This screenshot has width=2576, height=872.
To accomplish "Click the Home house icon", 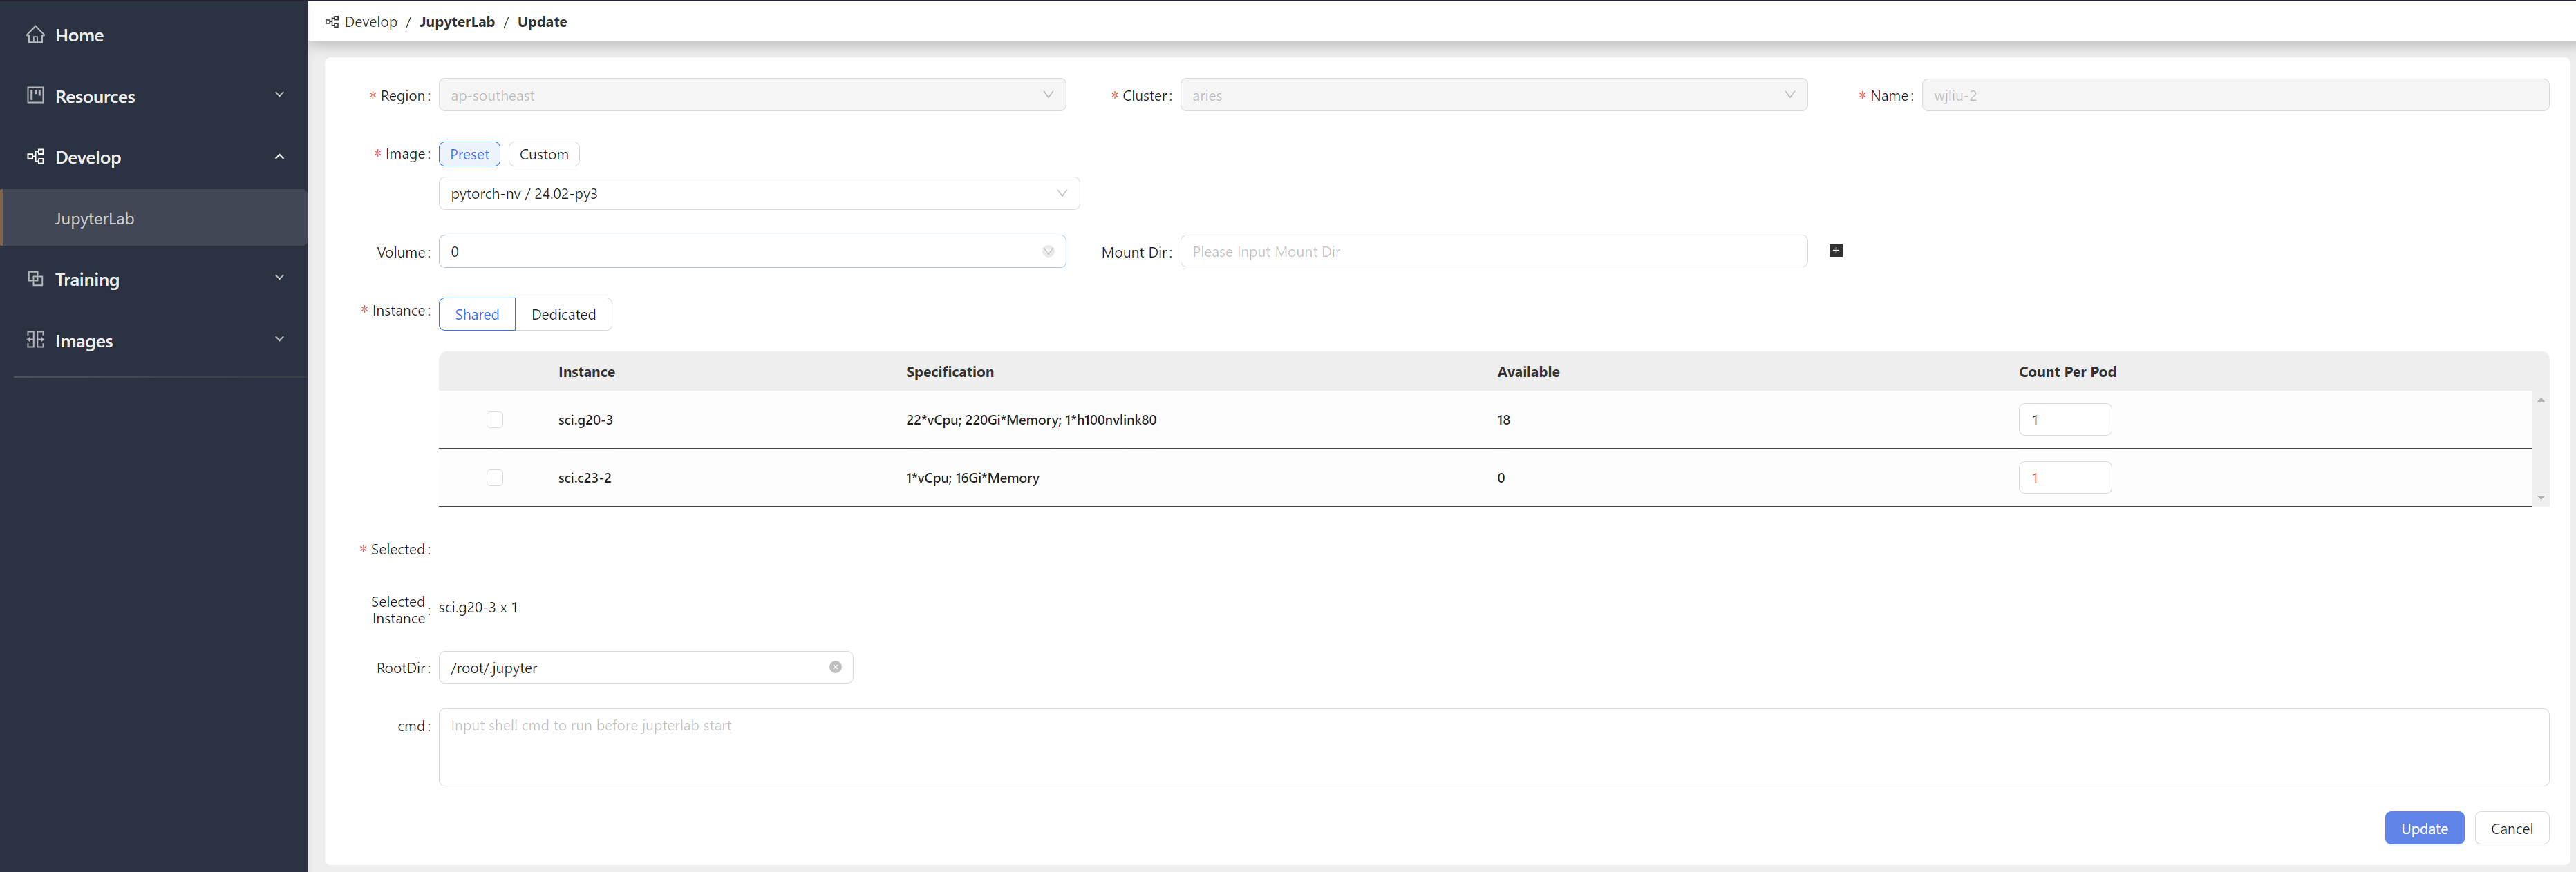I will pos(35,35).
